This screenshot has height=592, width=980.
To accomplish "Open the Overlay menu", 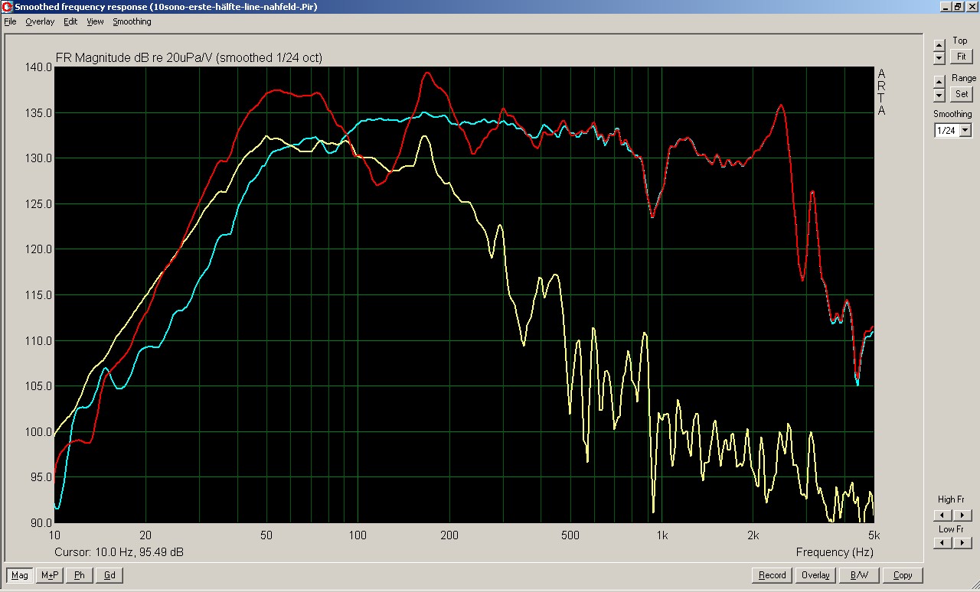I will click(x=40, y=21).
